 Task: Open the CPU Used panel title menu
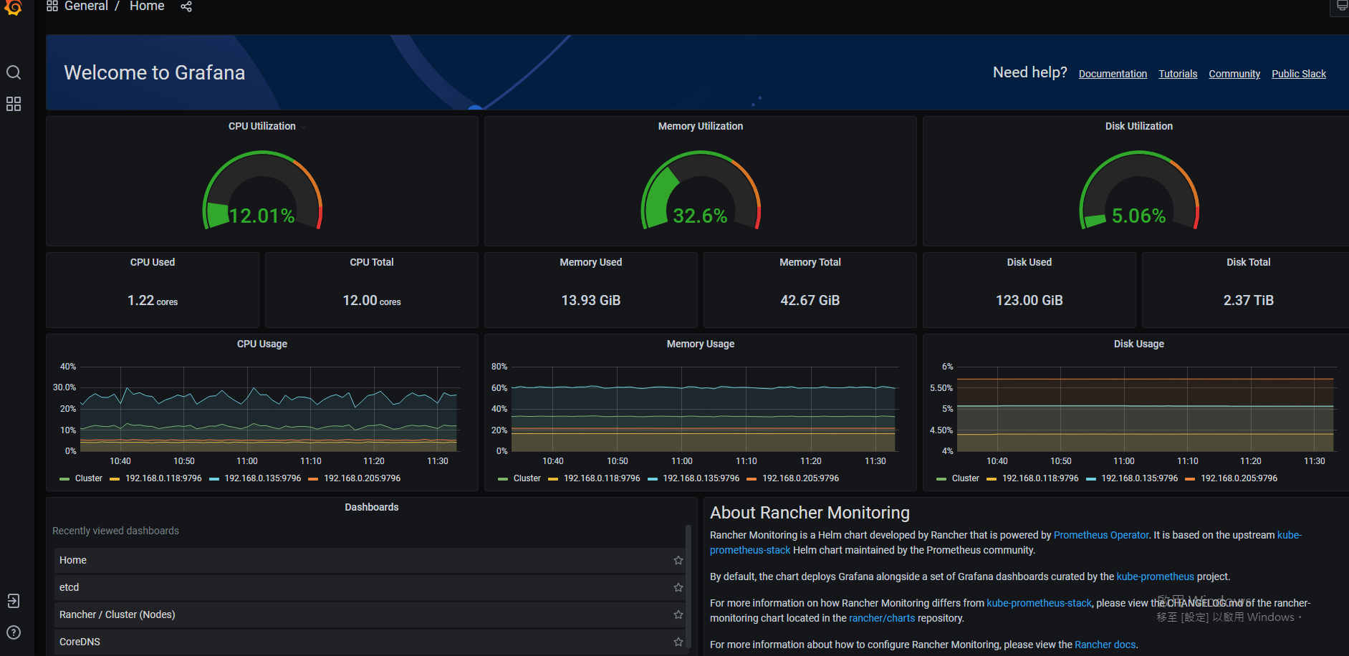(153, 262)
